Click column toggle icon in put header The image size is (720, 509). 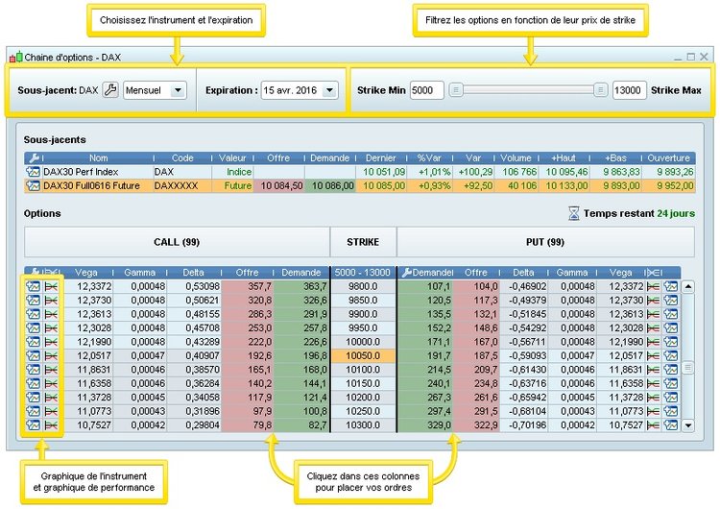coord(653,273)
